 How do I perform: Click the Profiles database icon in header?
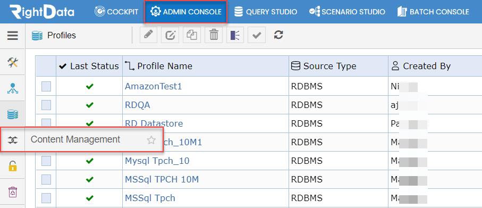coord(37,36)
